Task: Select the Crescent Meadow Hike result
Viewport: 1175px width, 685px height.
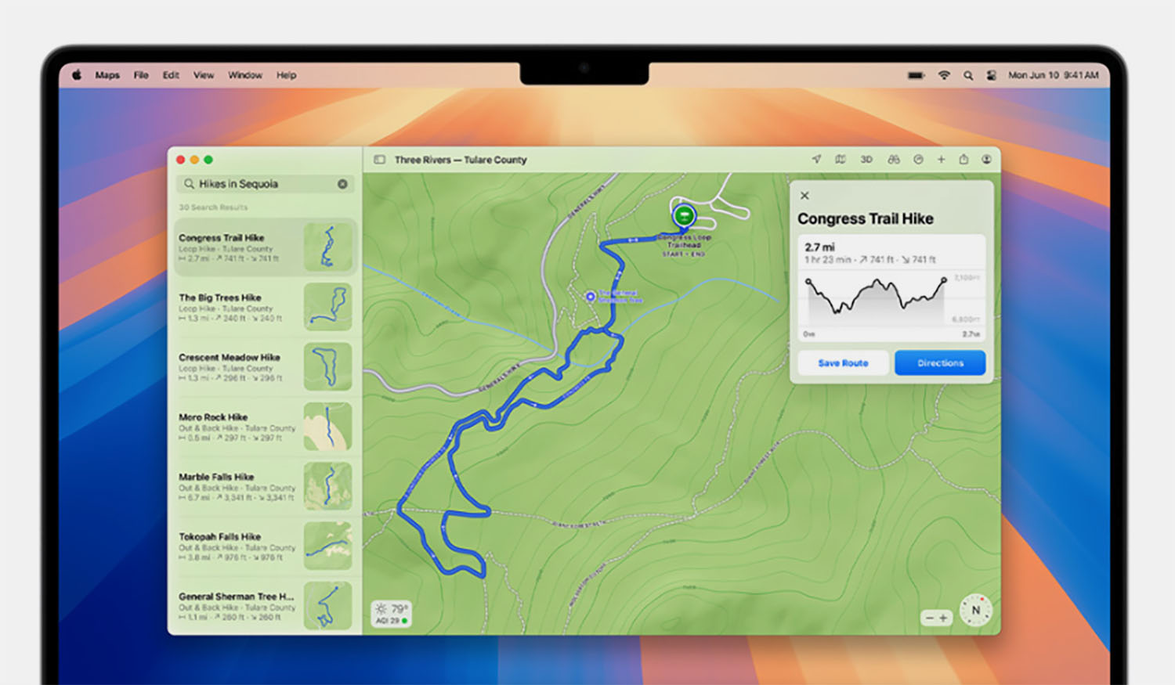Action: [265, 366]
